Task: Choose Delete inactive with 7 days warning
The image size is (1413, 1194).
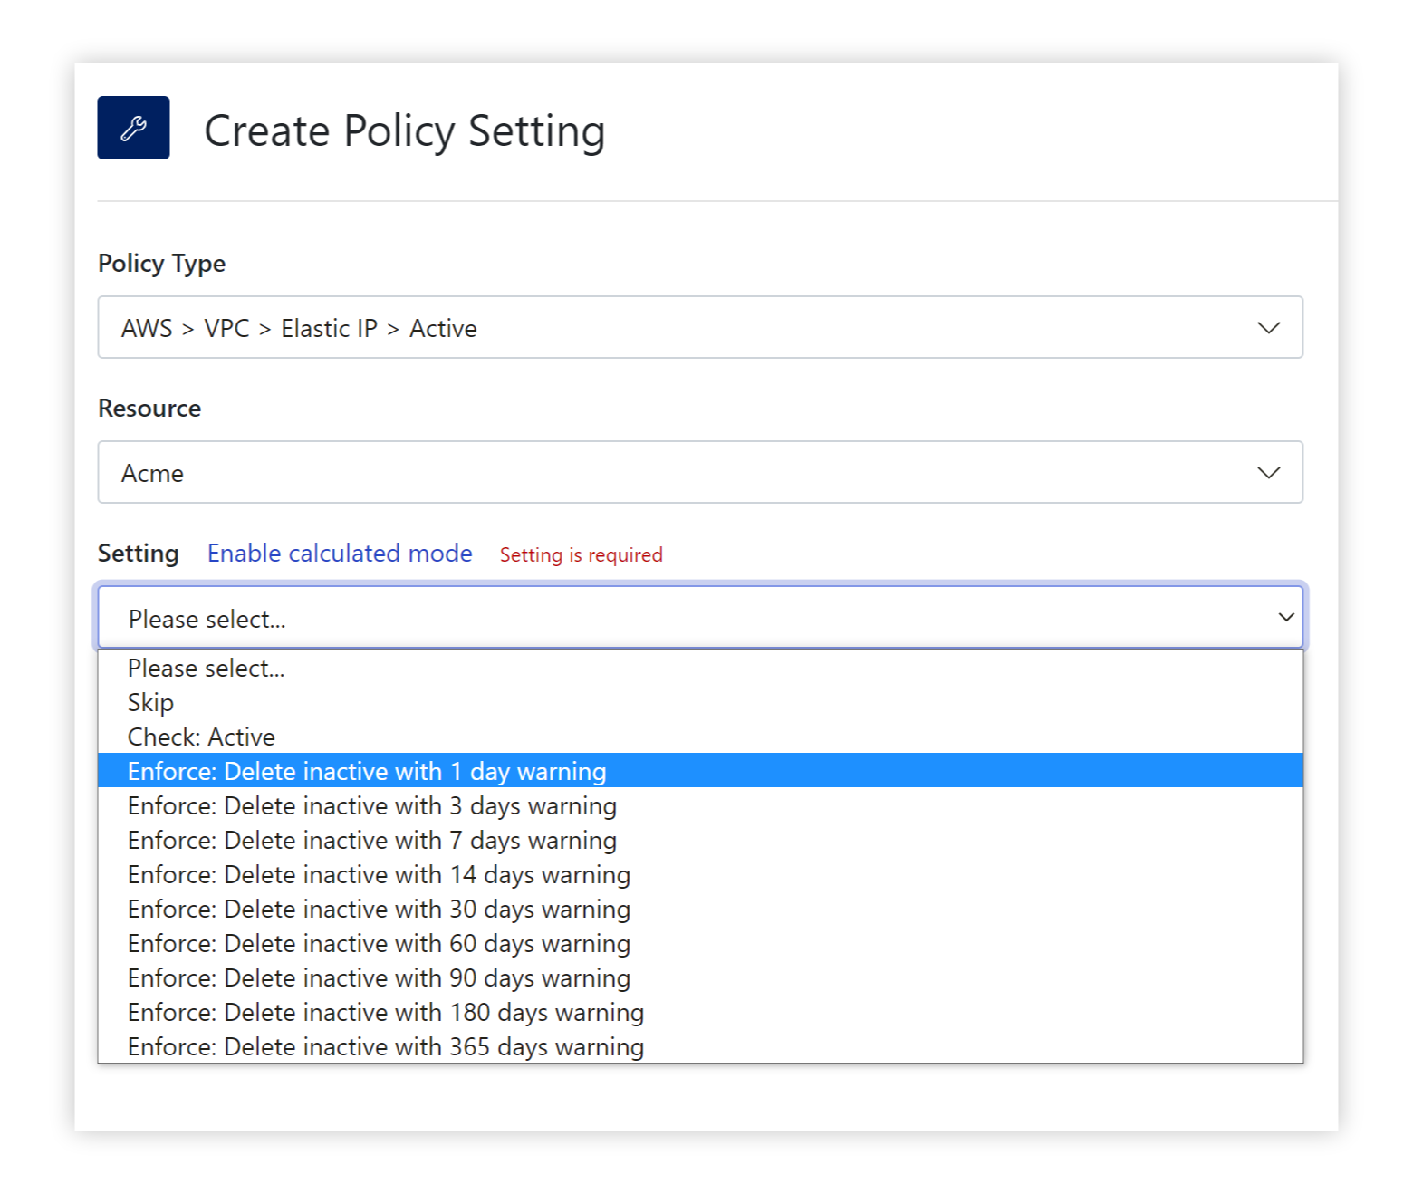Action: (700, 840)
